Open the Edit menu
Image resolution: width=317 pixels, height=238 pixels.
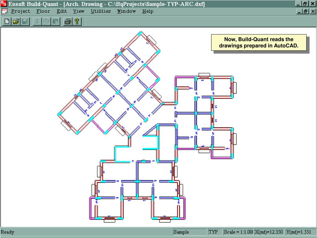62,11
